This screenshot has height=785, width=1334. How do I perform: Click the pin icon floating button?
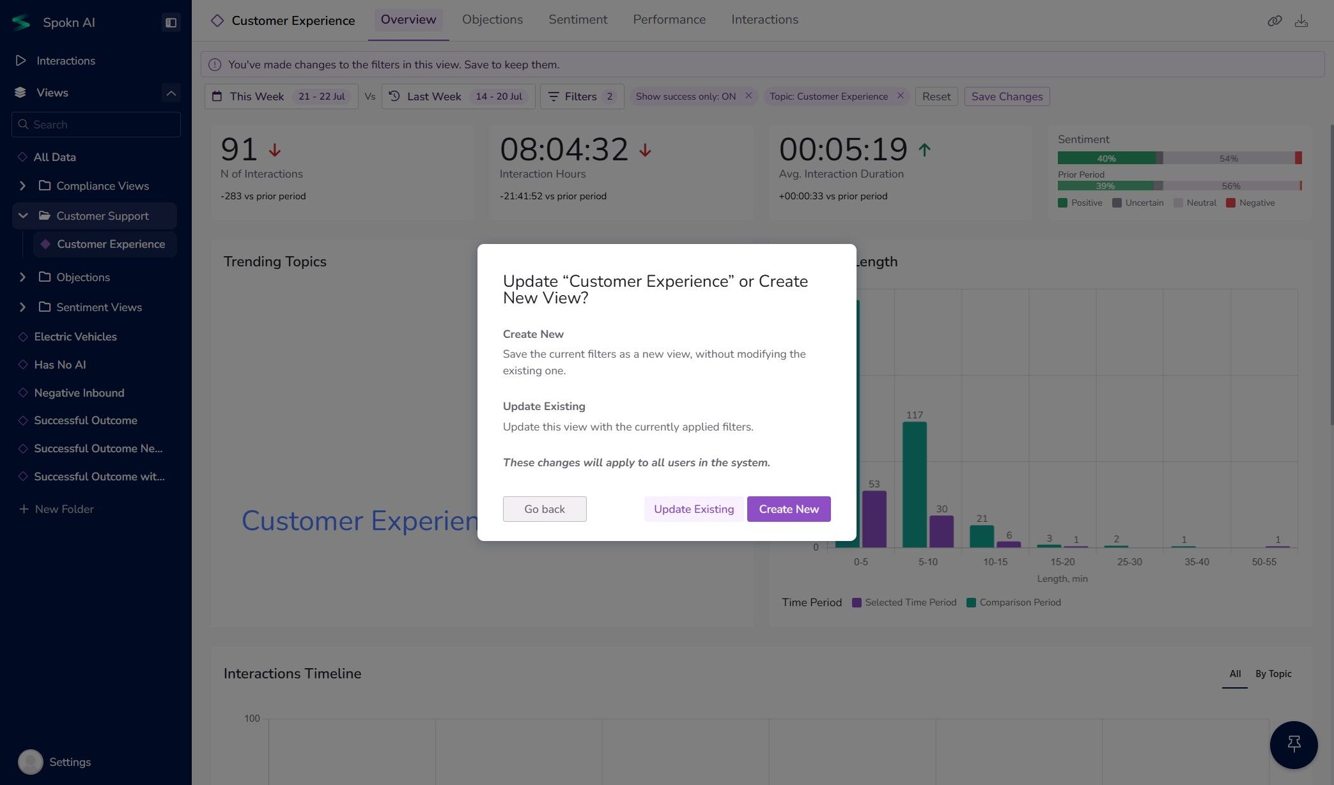(1293, 744)
